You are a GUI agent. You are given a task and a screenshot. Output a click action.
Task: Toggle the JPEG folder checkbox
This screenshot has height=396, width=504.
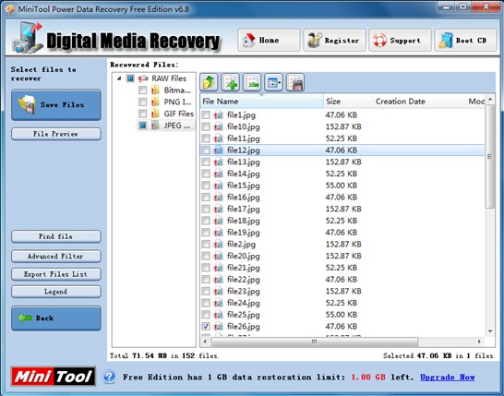142,126
